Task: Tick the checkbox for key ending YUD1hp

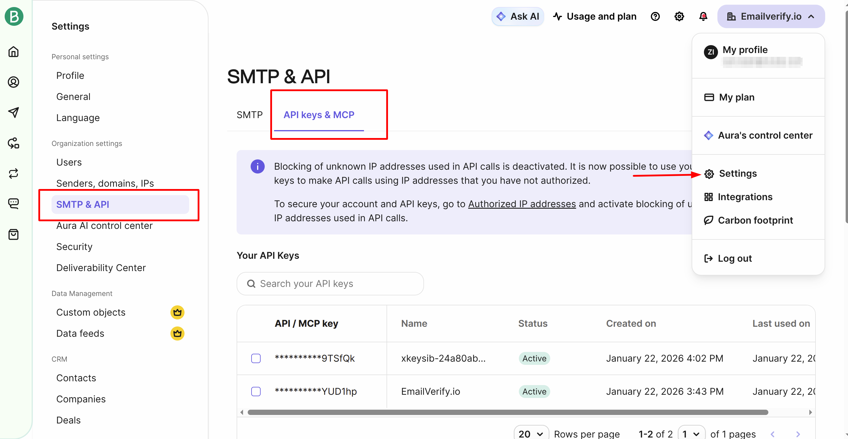Action: 256,392
